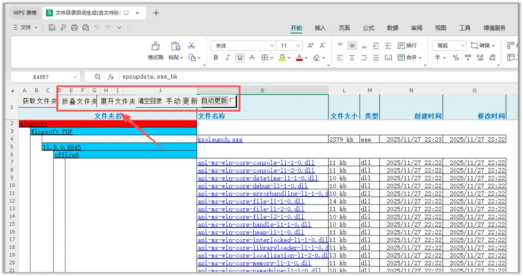Click the distributed alignment icon
This screenshot has height=276, width=523.
click(x=388, y=58)
